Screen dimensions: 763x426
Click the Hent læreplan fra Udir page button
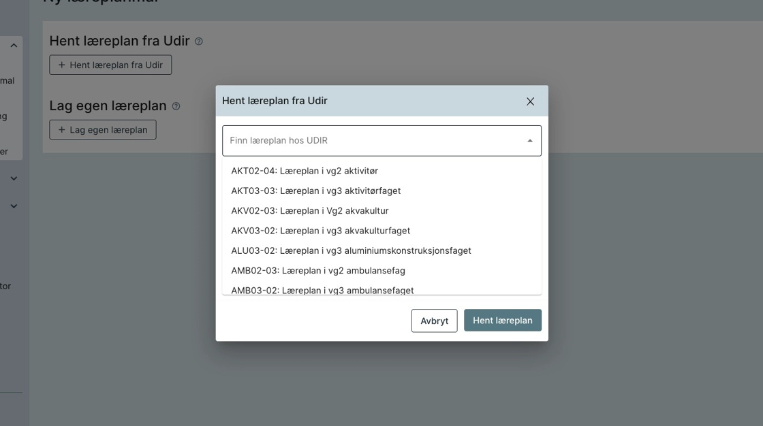pos(110,65)
